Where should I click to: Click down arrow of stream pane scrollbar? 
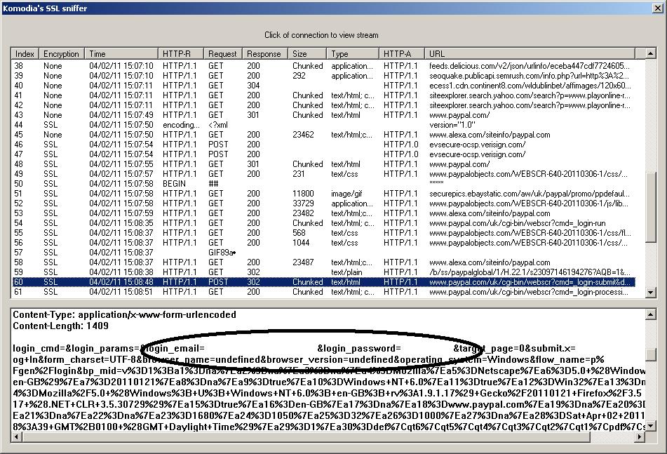(650, 425)
